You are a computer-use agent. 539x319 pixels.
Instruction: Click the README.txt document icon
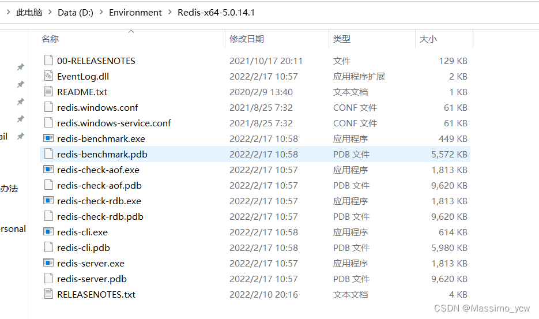[48, 92]
